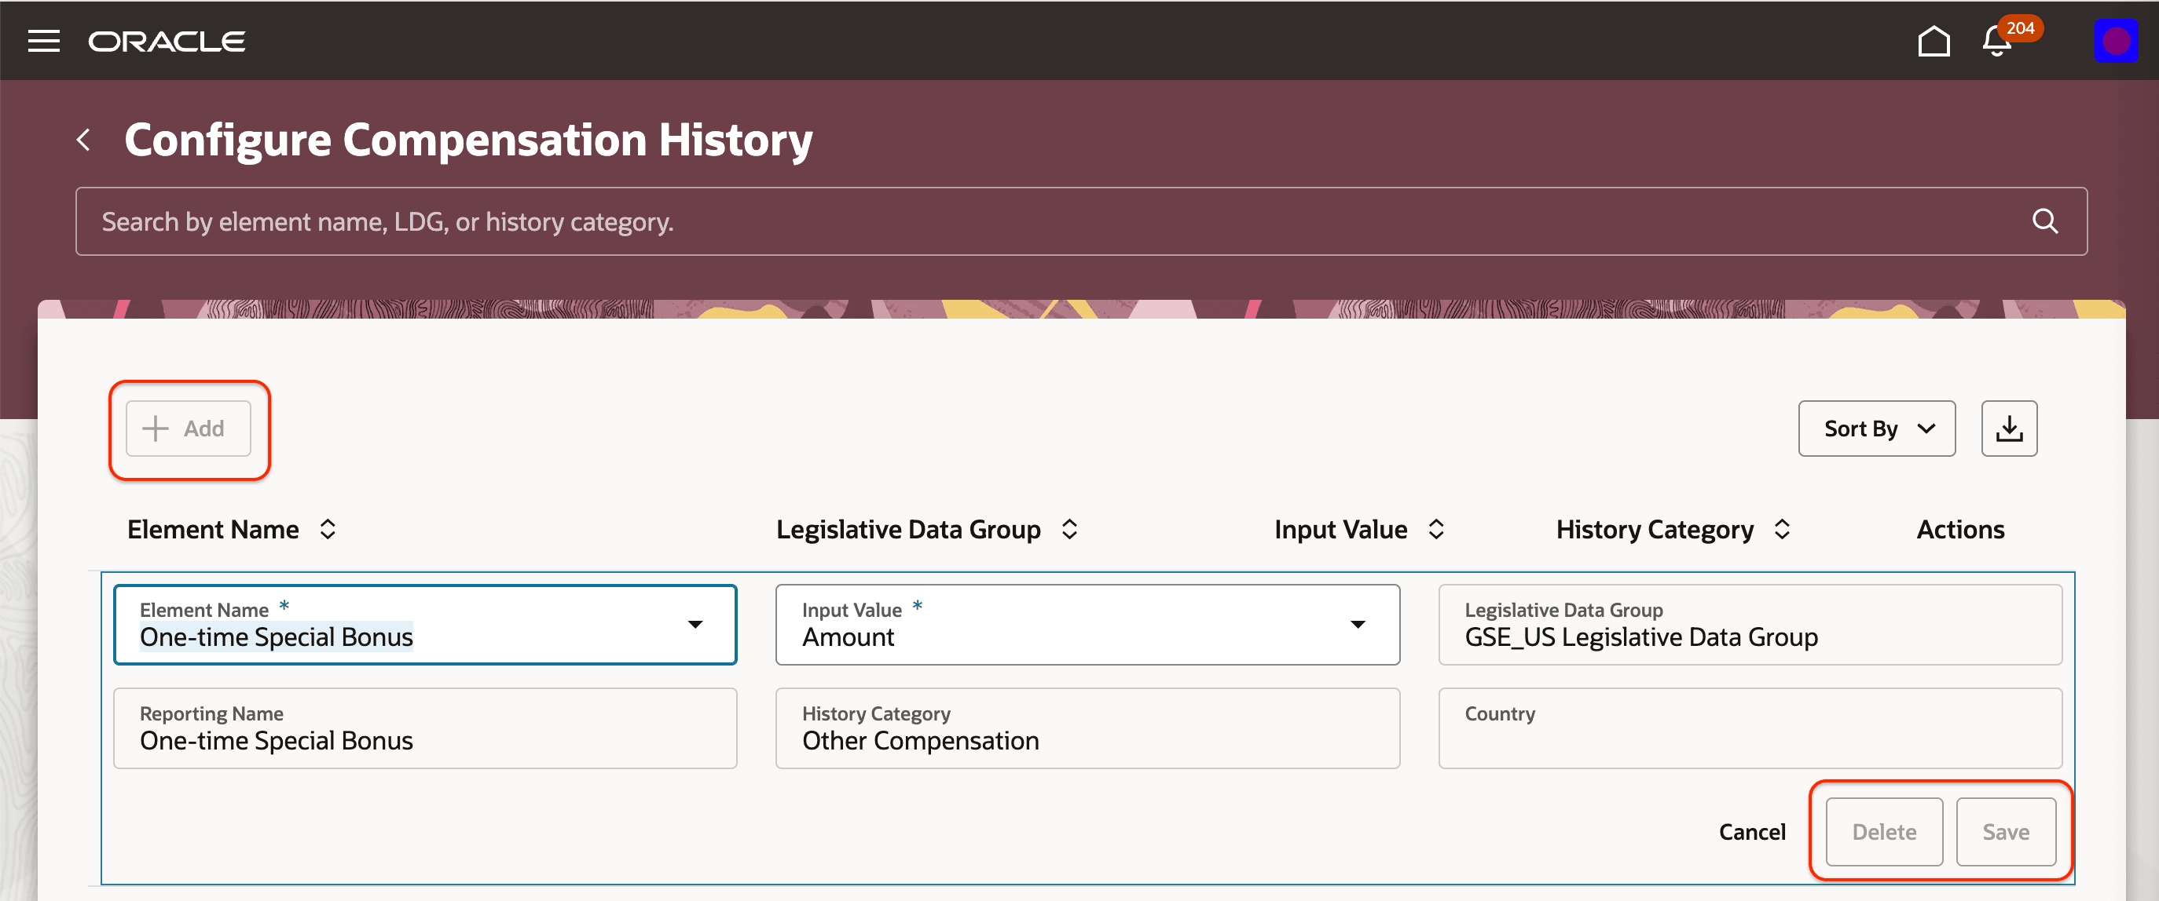Open the navigation hamburger menu

point(43,40)
